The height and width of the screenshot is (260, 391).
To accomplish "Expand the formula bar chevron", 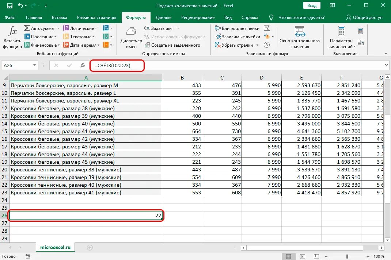I will point(386,65).
